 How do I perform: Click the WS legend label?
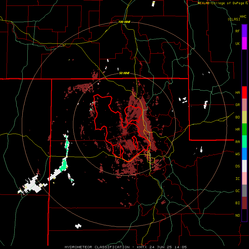point(237,154)
